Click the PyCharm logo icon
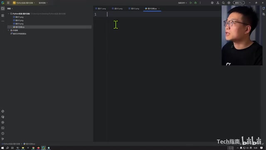Image resolution: width=266 pixels, height=150 pixels. pyautogui.click(x=3, y=3)
